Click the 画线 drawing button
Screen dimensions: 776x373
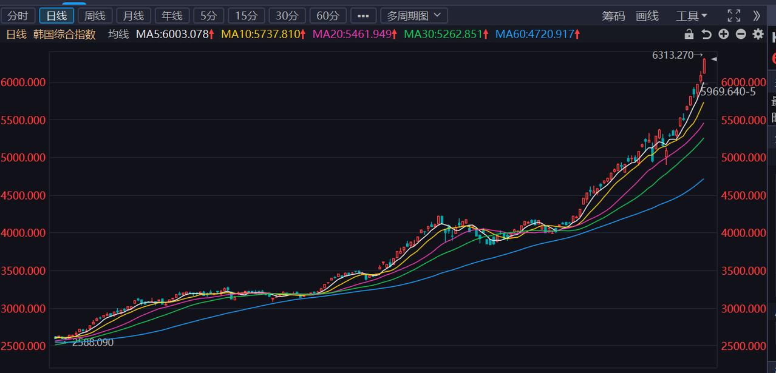tap(647, 16)
